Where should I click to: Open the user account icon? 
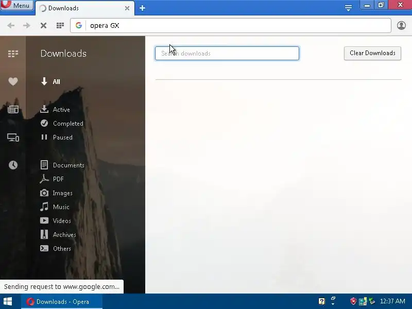coord(401,25)
